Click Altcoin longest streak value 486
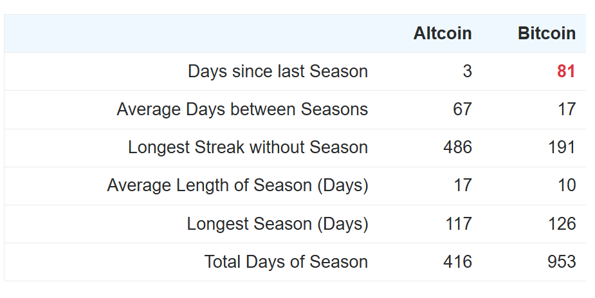595x298 pixels. pos(457,147)
